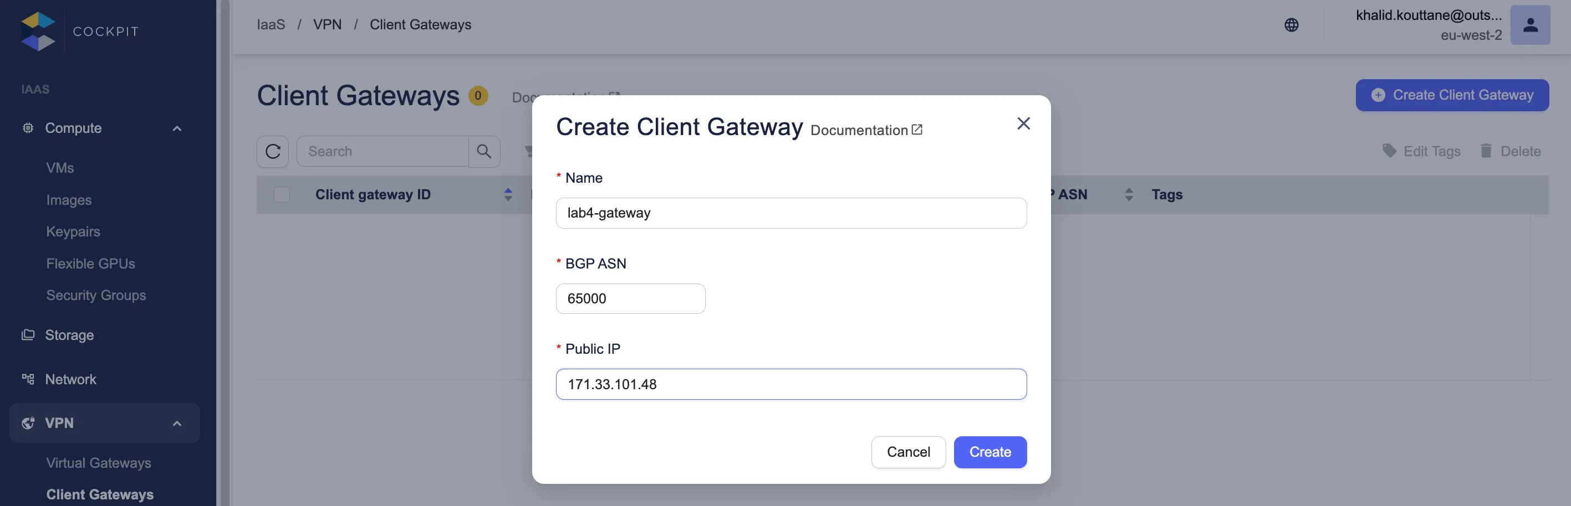
Task: Sort by Client gateway ID column
Action: [x=508, y=195]
